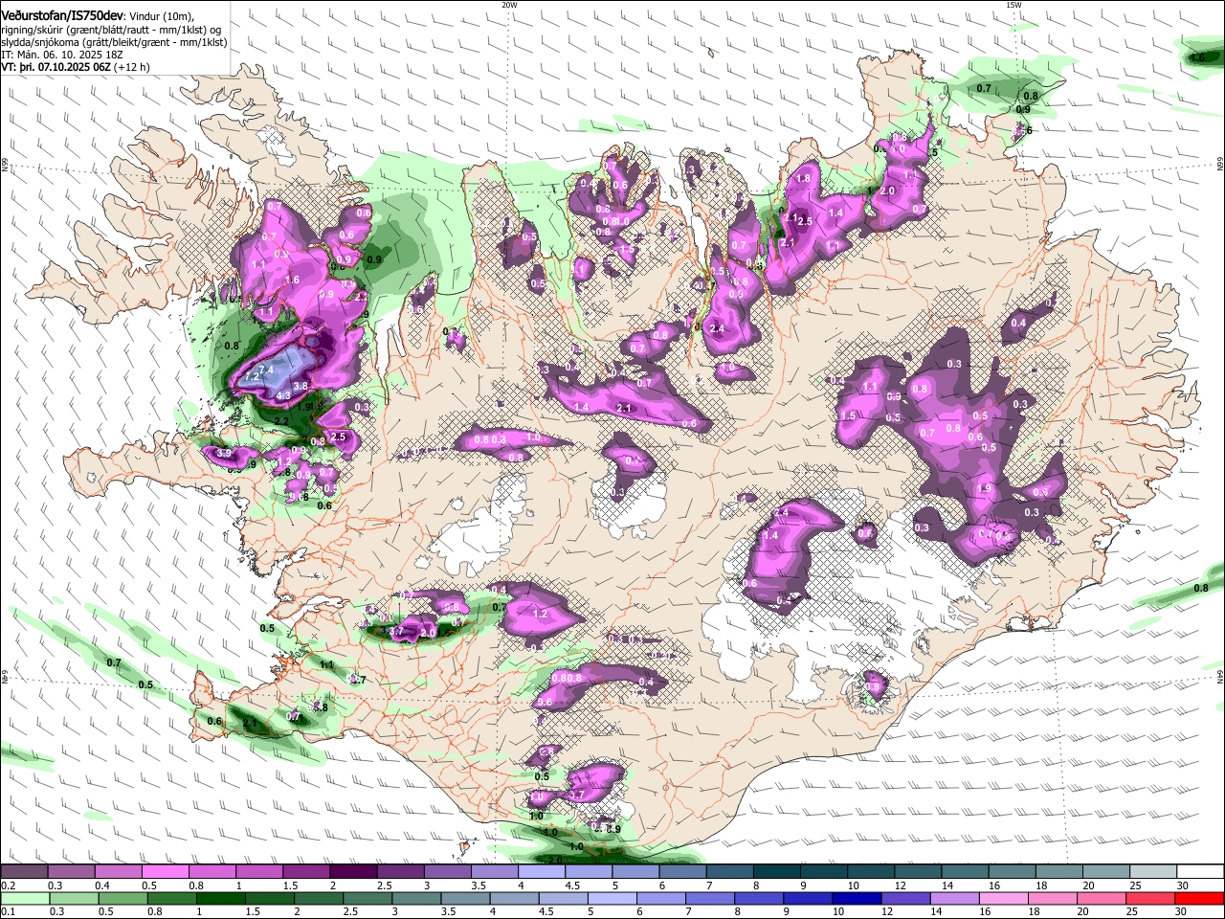Pick the pink 0.5 snow legend swatch
The width and height of the screenshot is (1225, 919).
pos(165,872)
